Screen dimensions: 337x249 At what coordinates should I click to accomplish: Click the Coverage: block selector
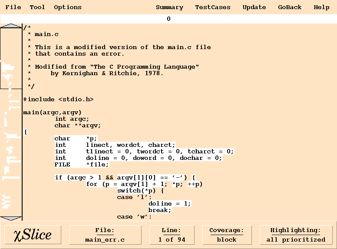point(227,235)
